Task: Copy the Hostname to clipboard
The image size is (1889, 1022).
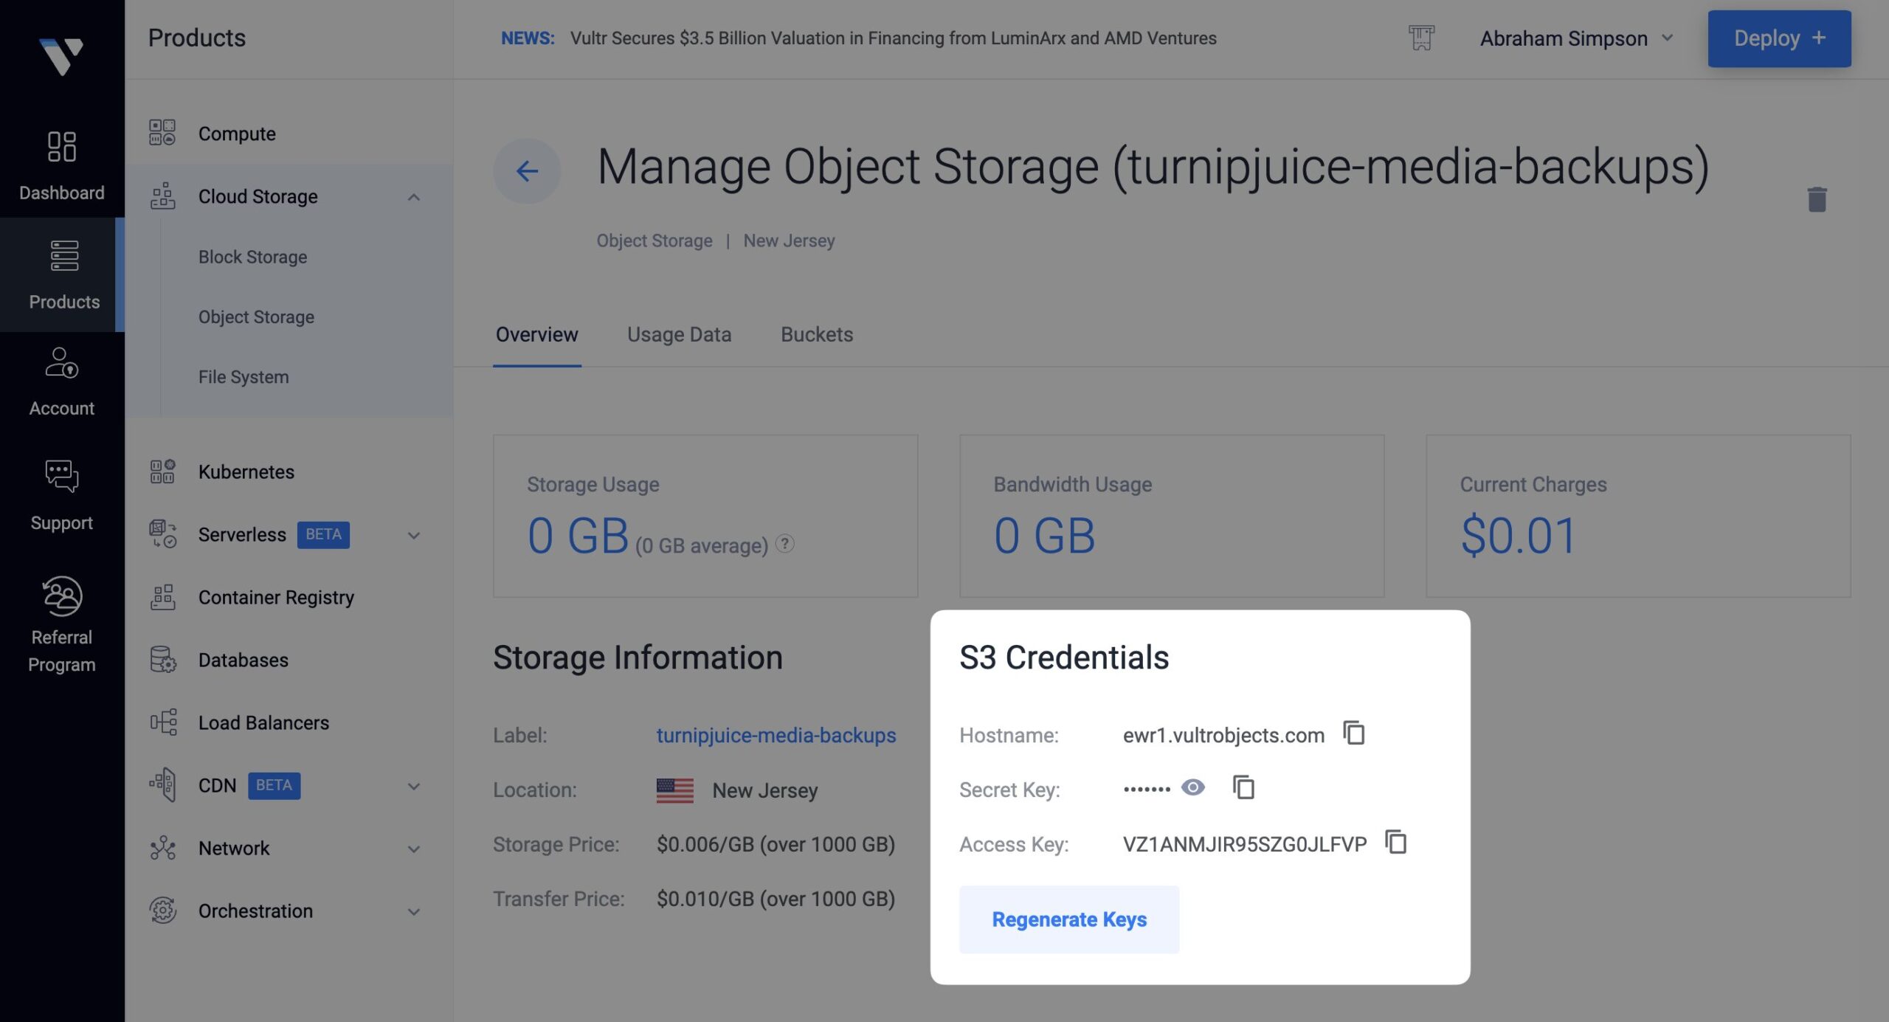Action: pyautogui.click(x=1354, y=733)
